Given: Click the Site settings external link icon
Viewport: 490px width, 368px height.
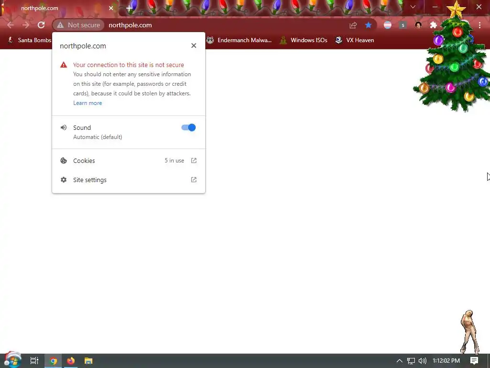Looking at the screenshot, I should (x=194, y=180).
